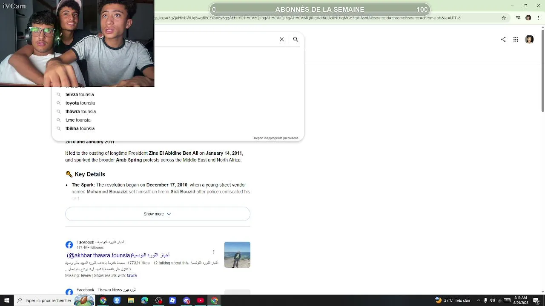The height and width of the screenshot is (306, 545).
Task: Open the touch keyboard tray icon
Action: (x=507, y=300)
